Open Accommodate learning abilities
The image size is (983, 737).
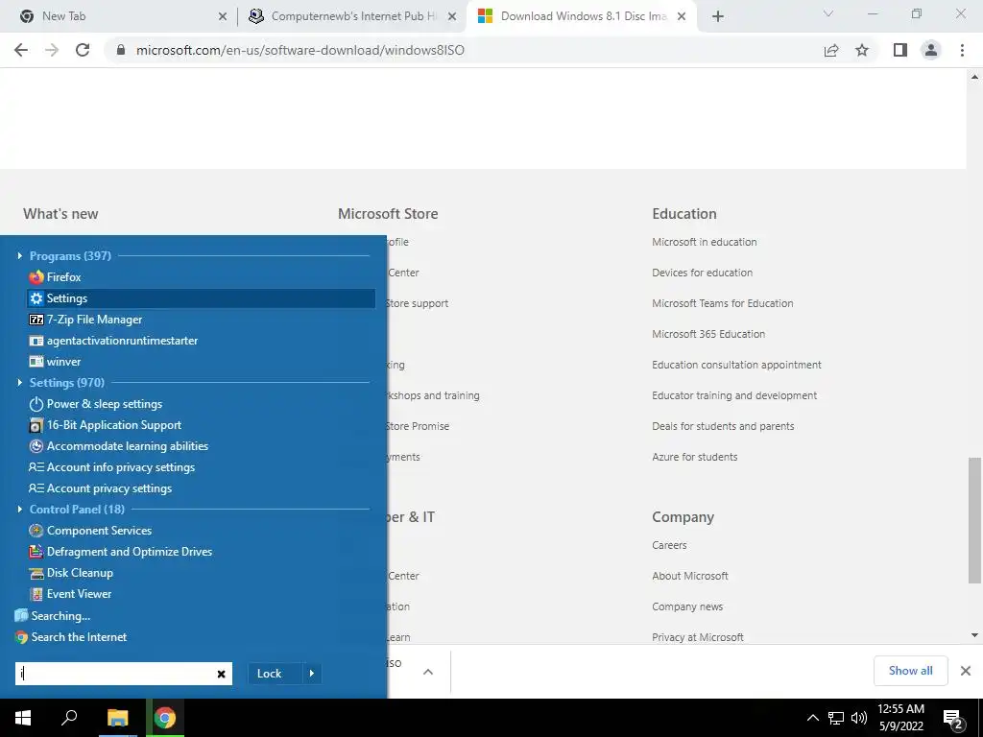click(118, 446)
